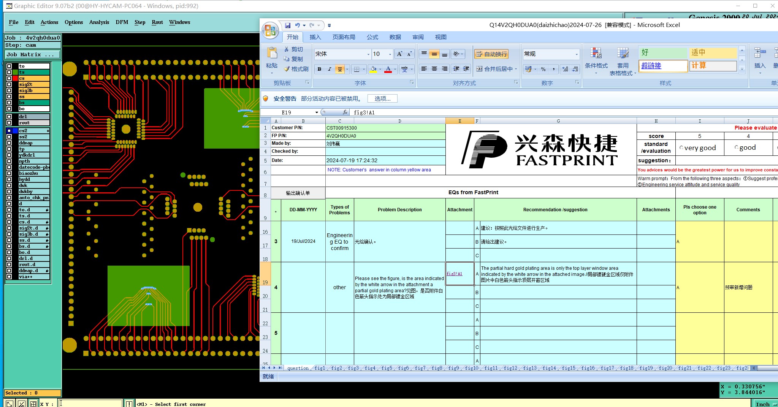
Task: Open borders dropdown arrow
Action: (364, 69)
